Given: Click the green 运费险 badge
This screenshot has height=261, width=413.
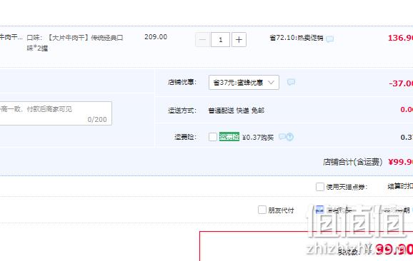Looking at the screenshot, I should click(x=229, y=137).
